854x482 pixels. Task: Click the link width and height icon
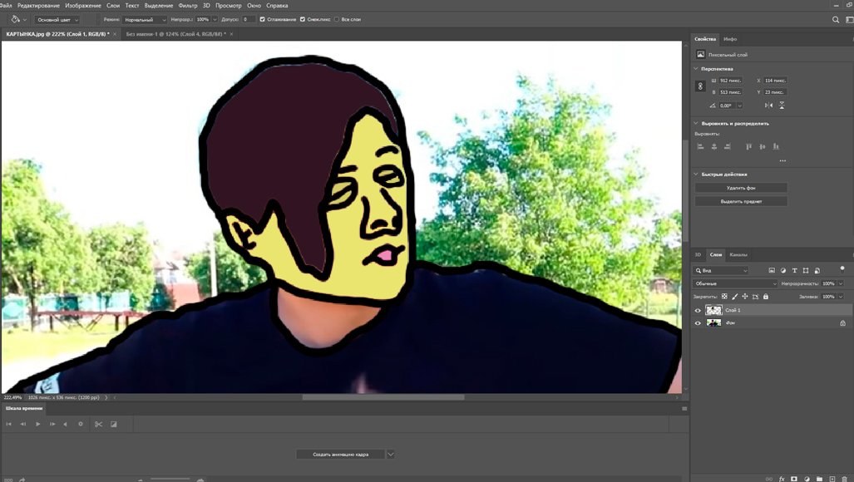pos(700,86)
